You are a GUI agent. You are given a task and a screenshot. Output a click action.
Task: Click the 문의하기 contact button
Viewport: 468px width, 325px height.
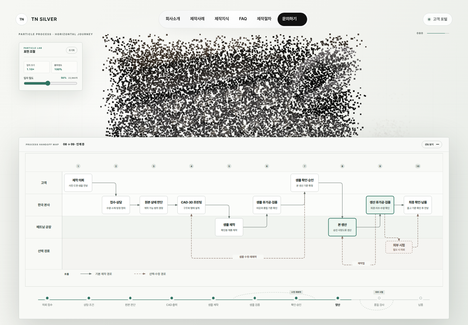[x=292, y=19]
